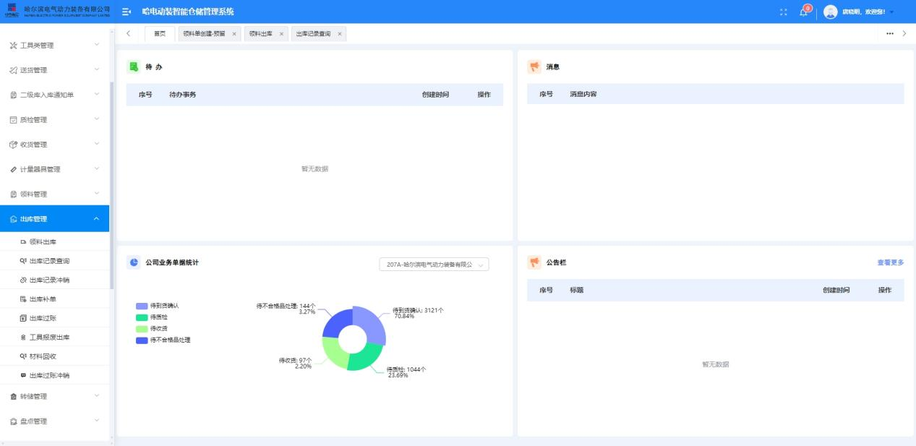Expand the 质检管理 sidebar menu
Image resolution: width=916 pixels, height=446 pixels.
55,120
